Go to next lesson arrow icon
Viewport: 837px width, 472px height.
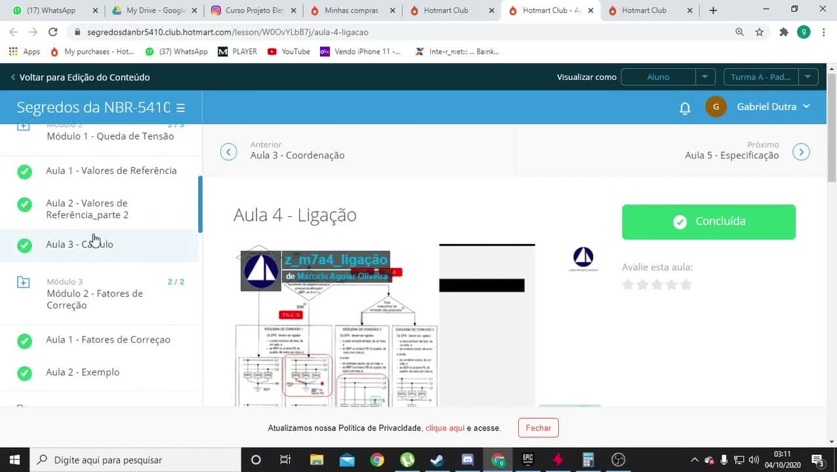[801, 152]
